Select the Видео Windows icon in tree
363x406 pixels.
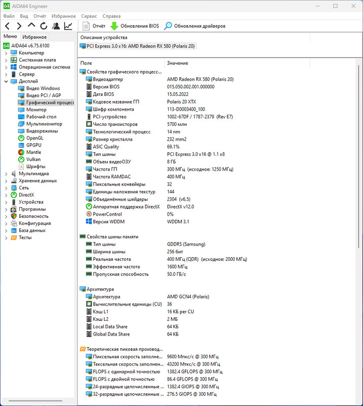[x=21, y=88]
